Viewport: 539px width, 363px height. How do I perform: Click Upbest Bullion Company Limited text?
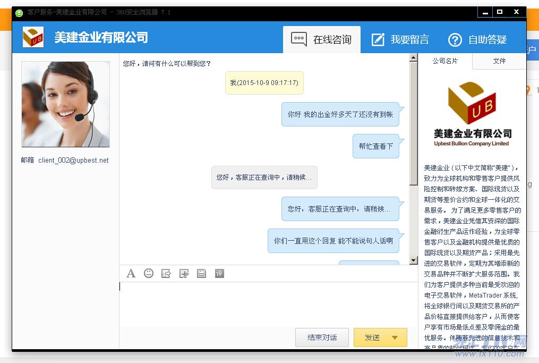point(471,143)
